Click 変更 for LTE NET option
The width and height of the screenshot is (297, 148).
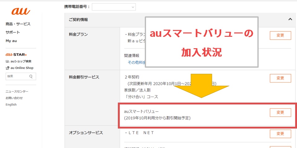coord(280,133)
